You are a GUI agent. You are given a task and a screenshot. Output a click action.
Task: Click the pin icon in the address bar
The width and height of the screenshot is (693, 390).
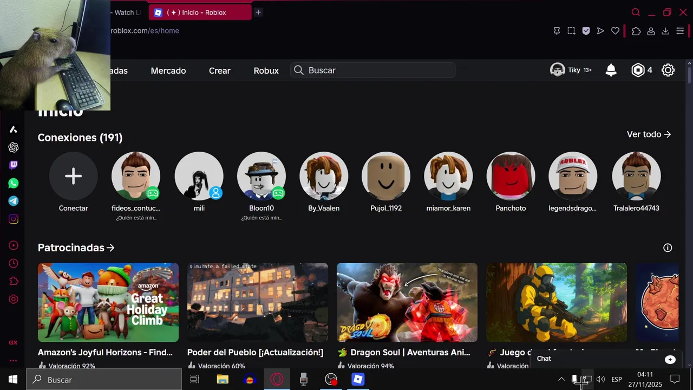(557, 31)
